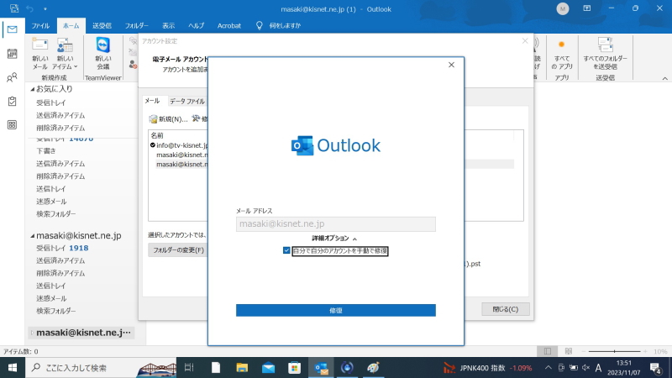
Task: Switch to Data Files tab in Account Settings
Action: 187,101
